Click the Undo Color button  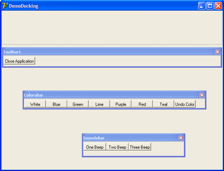185,104
